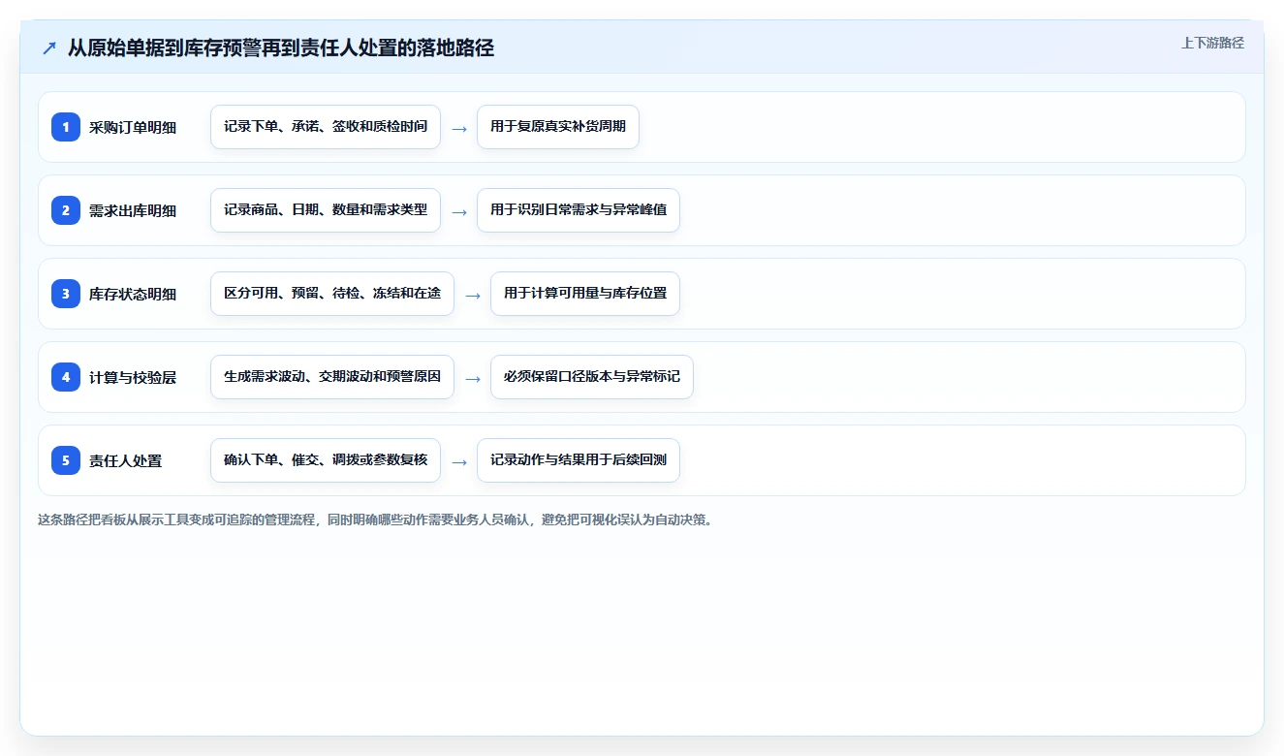1284x756 pixels.
Task: Click the chip 用于复原真实补货周期
Action: (558, 127)
